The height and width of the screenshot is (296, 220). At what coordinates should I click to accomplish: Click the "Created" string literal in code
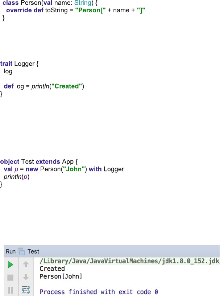[x=67, y=86]
